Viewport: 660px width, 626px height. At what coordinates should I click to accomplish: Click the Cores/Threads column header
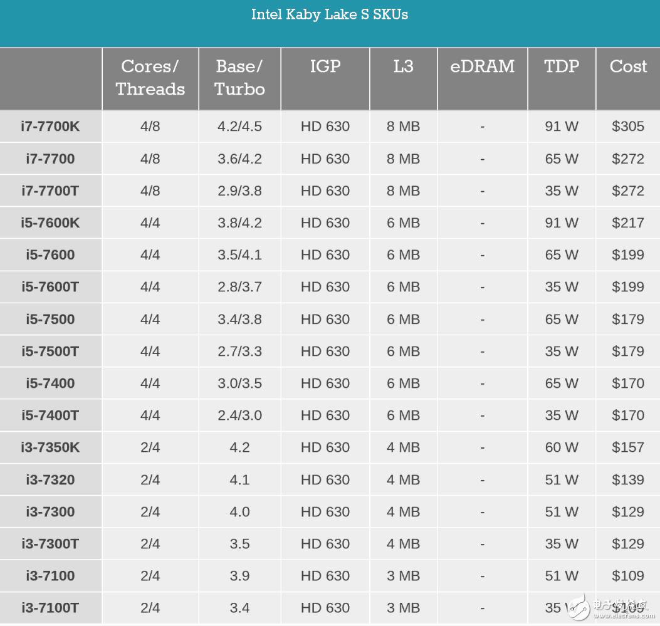click(x=150, y=78)
